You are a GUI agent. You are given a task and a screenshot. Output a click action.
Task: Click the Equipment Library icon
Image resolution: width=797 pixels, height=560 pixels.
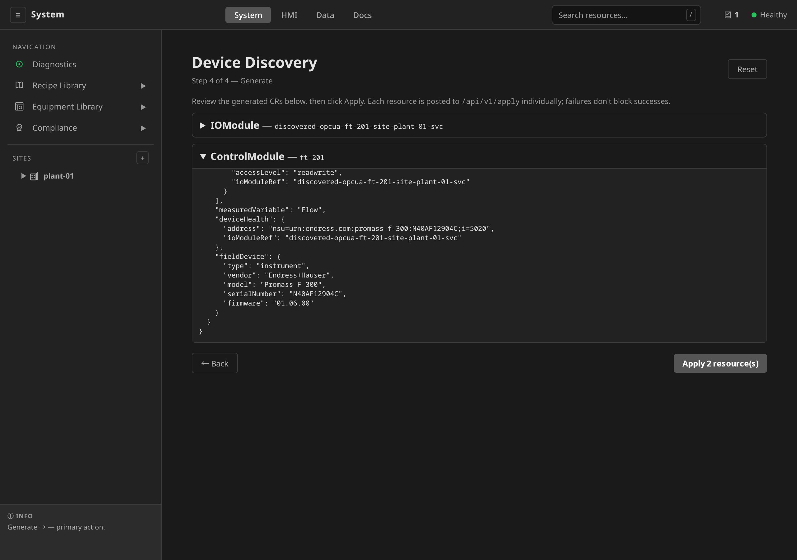point(19,106)
